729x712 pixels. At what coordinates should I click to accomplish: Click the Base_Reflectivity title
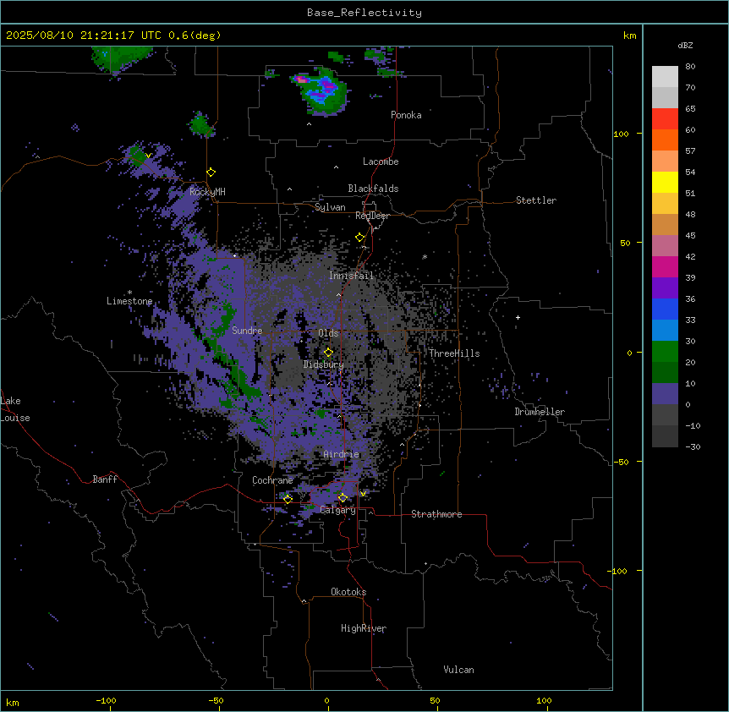pyautogui.click(x=364, y=13)
